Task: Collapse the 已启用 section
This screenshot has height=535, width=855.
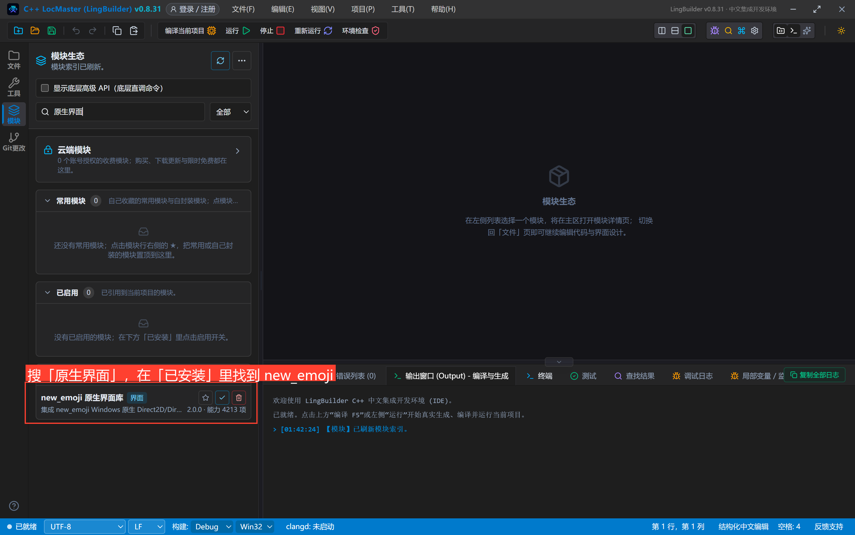Action: (47, 293)
